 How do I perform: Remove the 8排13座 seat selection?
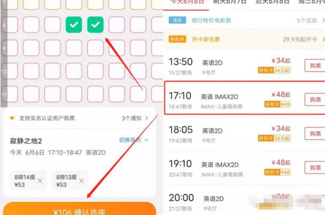coord(81,181)
